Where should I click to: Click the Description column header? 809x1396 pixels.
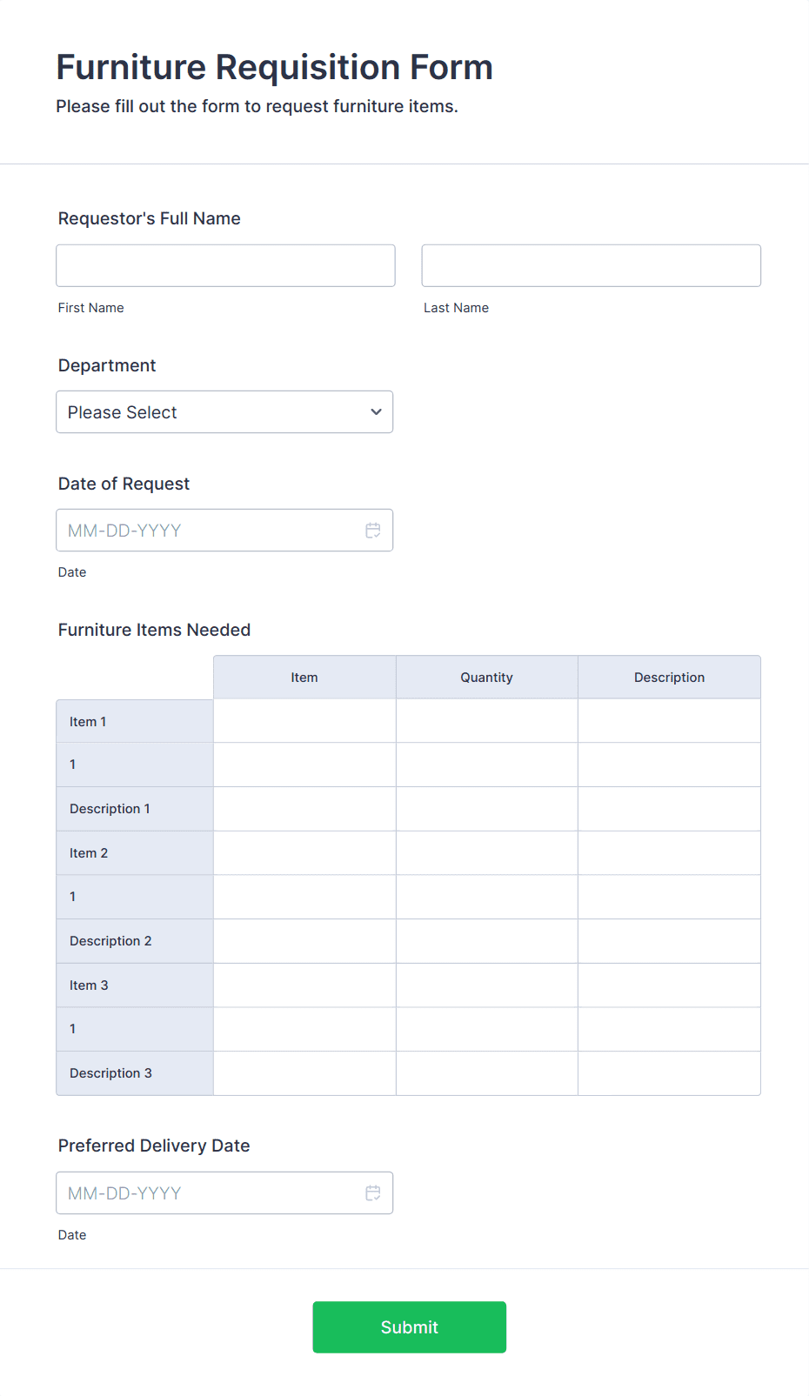[669, 678]
